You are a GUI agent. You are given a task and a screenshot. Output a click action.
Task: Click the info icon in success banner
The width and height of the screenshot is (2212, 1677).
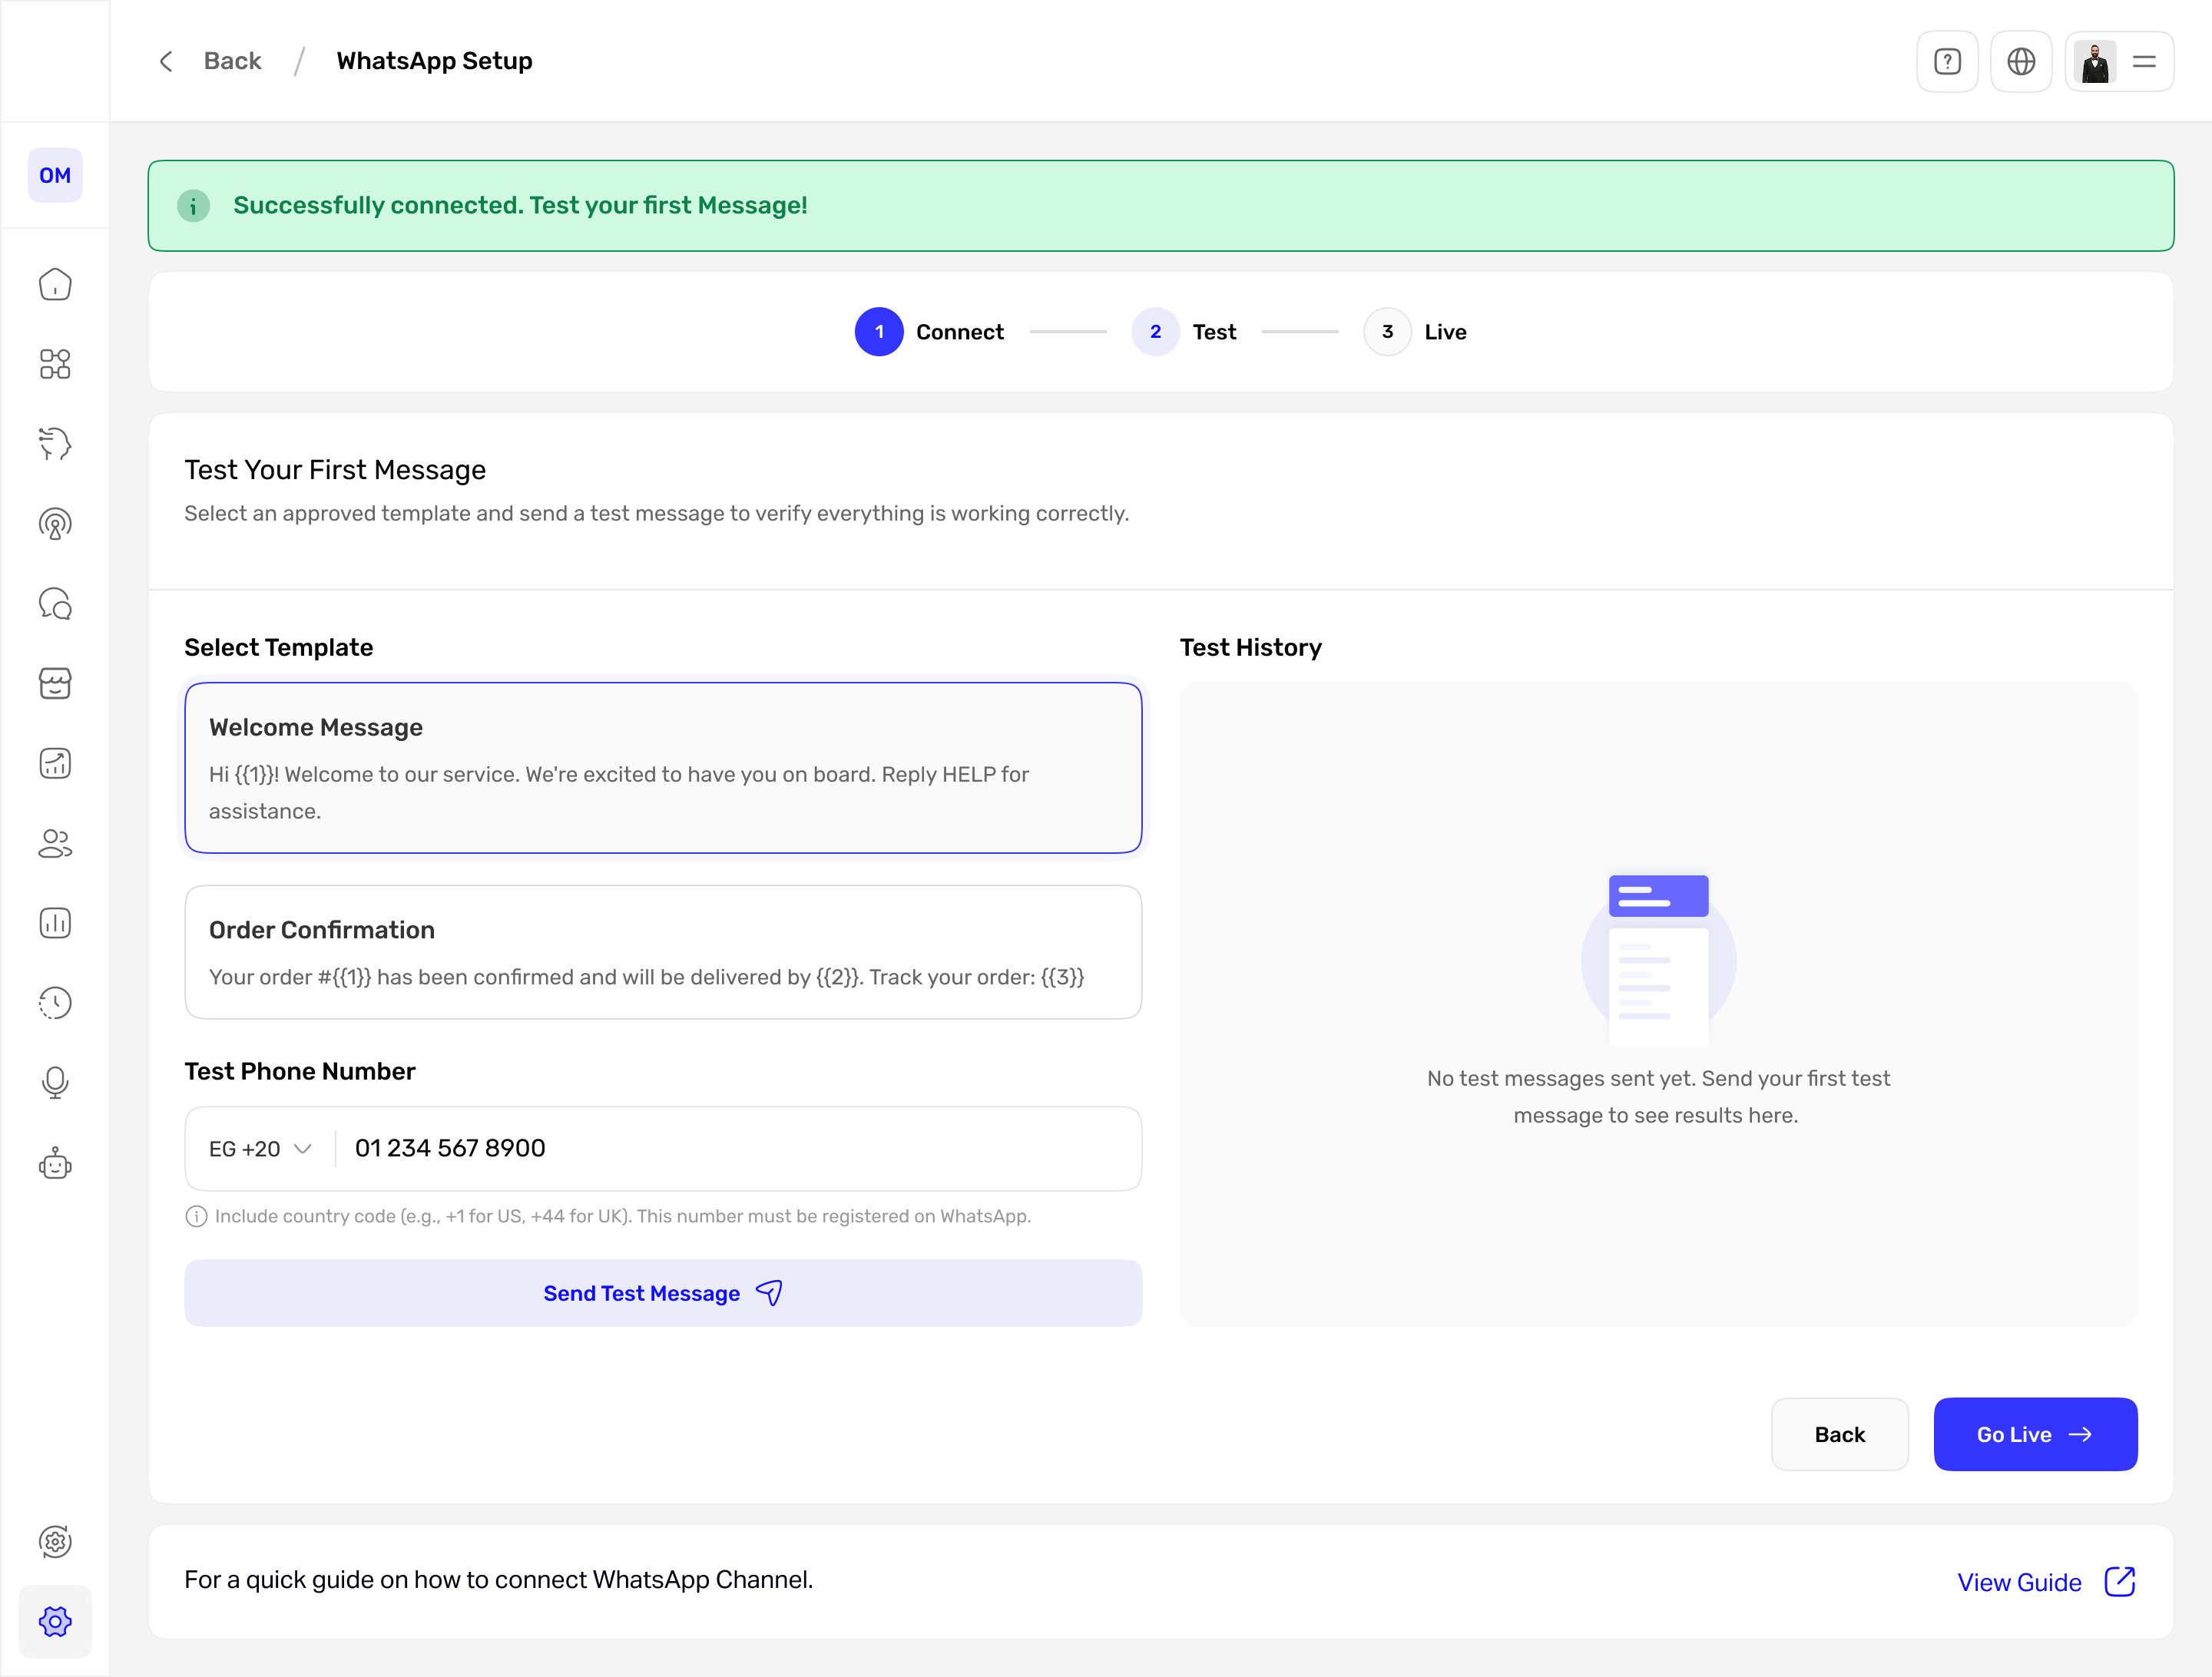[193, 206]
